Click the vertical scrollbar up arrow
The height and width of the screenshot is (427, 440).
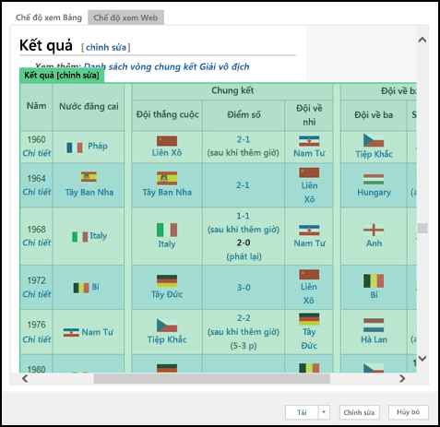[x=422, y=40]
